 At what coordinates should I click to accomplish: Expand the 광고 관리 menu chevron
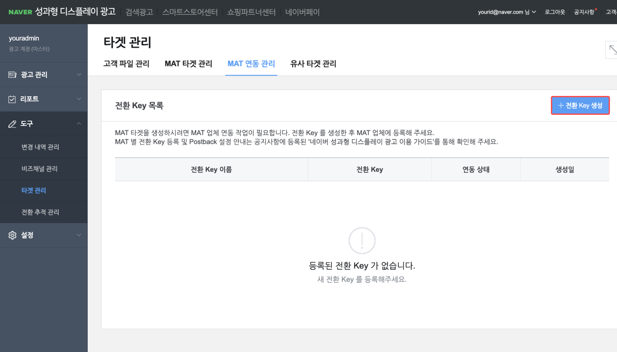point(79,75)
